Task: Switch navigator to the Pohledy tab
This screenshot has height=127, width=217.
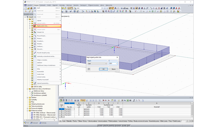Action: [43, 123]
